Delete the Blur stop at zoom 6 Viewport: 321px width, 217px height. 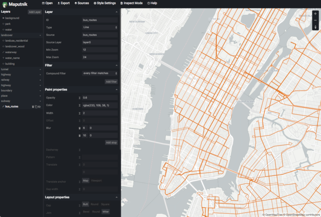[79, 128]
